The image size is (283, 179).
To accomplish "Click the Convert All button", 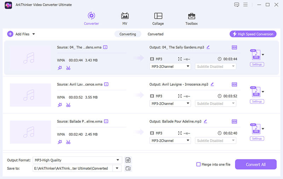I will coord(255,164).
